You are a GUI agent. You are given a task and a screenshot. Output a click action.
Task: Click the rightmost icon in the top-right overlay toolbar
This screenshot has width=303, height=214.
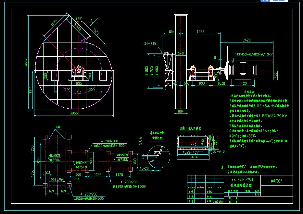(x=282, y=1)
